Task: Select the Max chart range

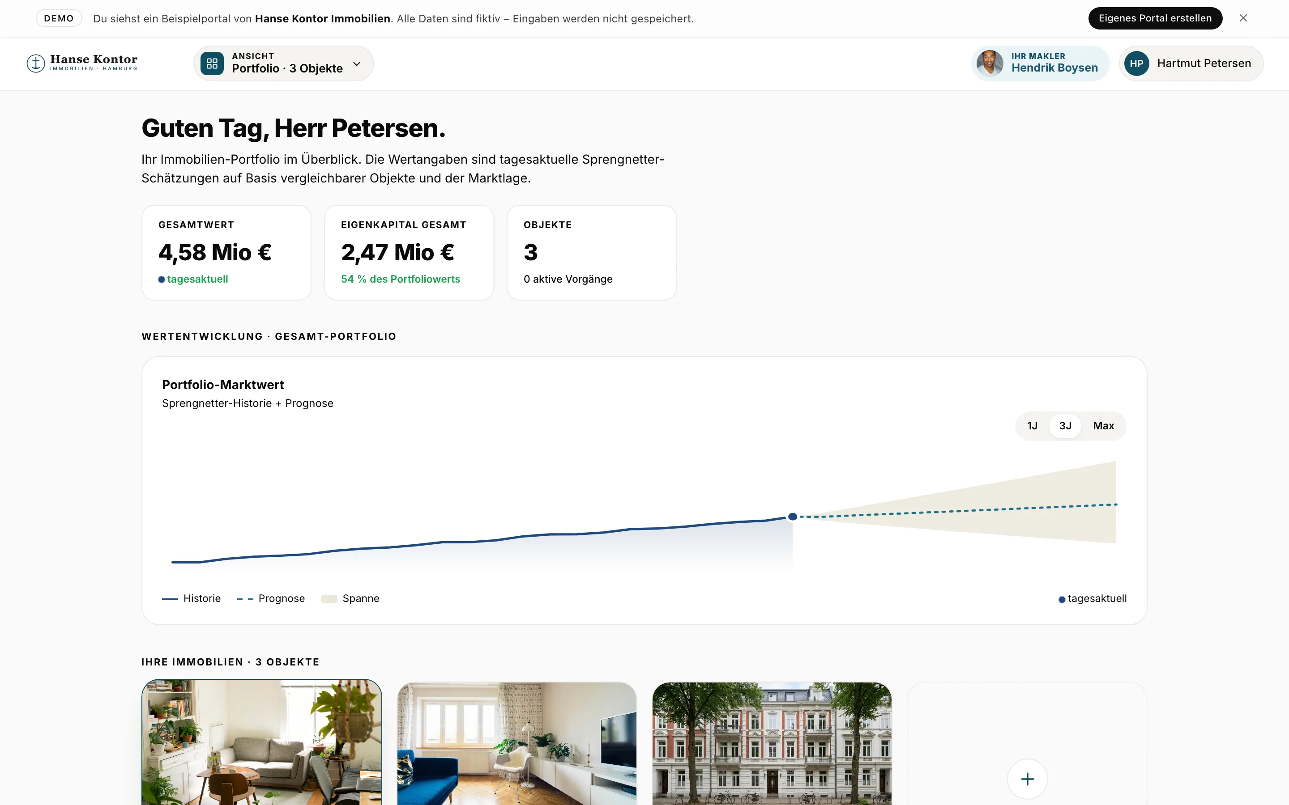Action: click(x=1103, y=426)
